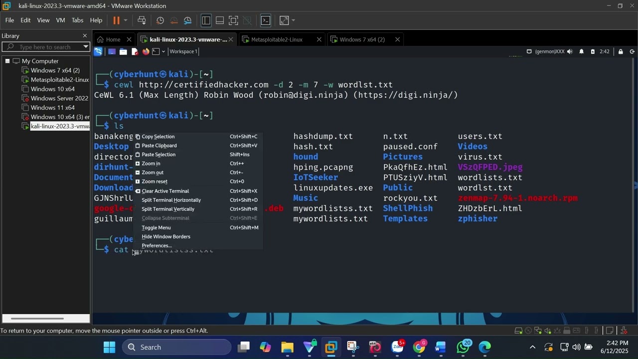638x359 pixels.
Task: Open the Tabs menu
Action: click(77, 20)
